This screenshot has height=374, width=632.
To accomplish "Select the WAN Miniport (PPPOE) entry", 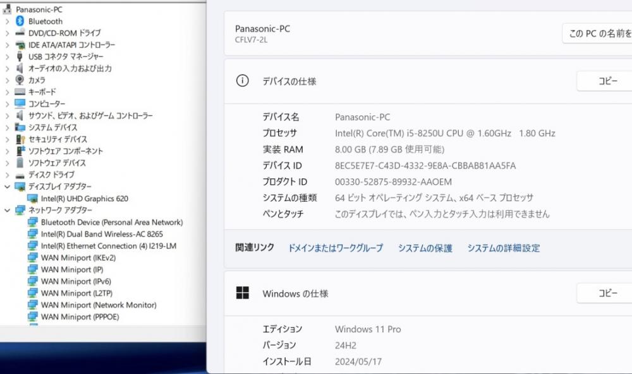I will (x=80, y=317).
